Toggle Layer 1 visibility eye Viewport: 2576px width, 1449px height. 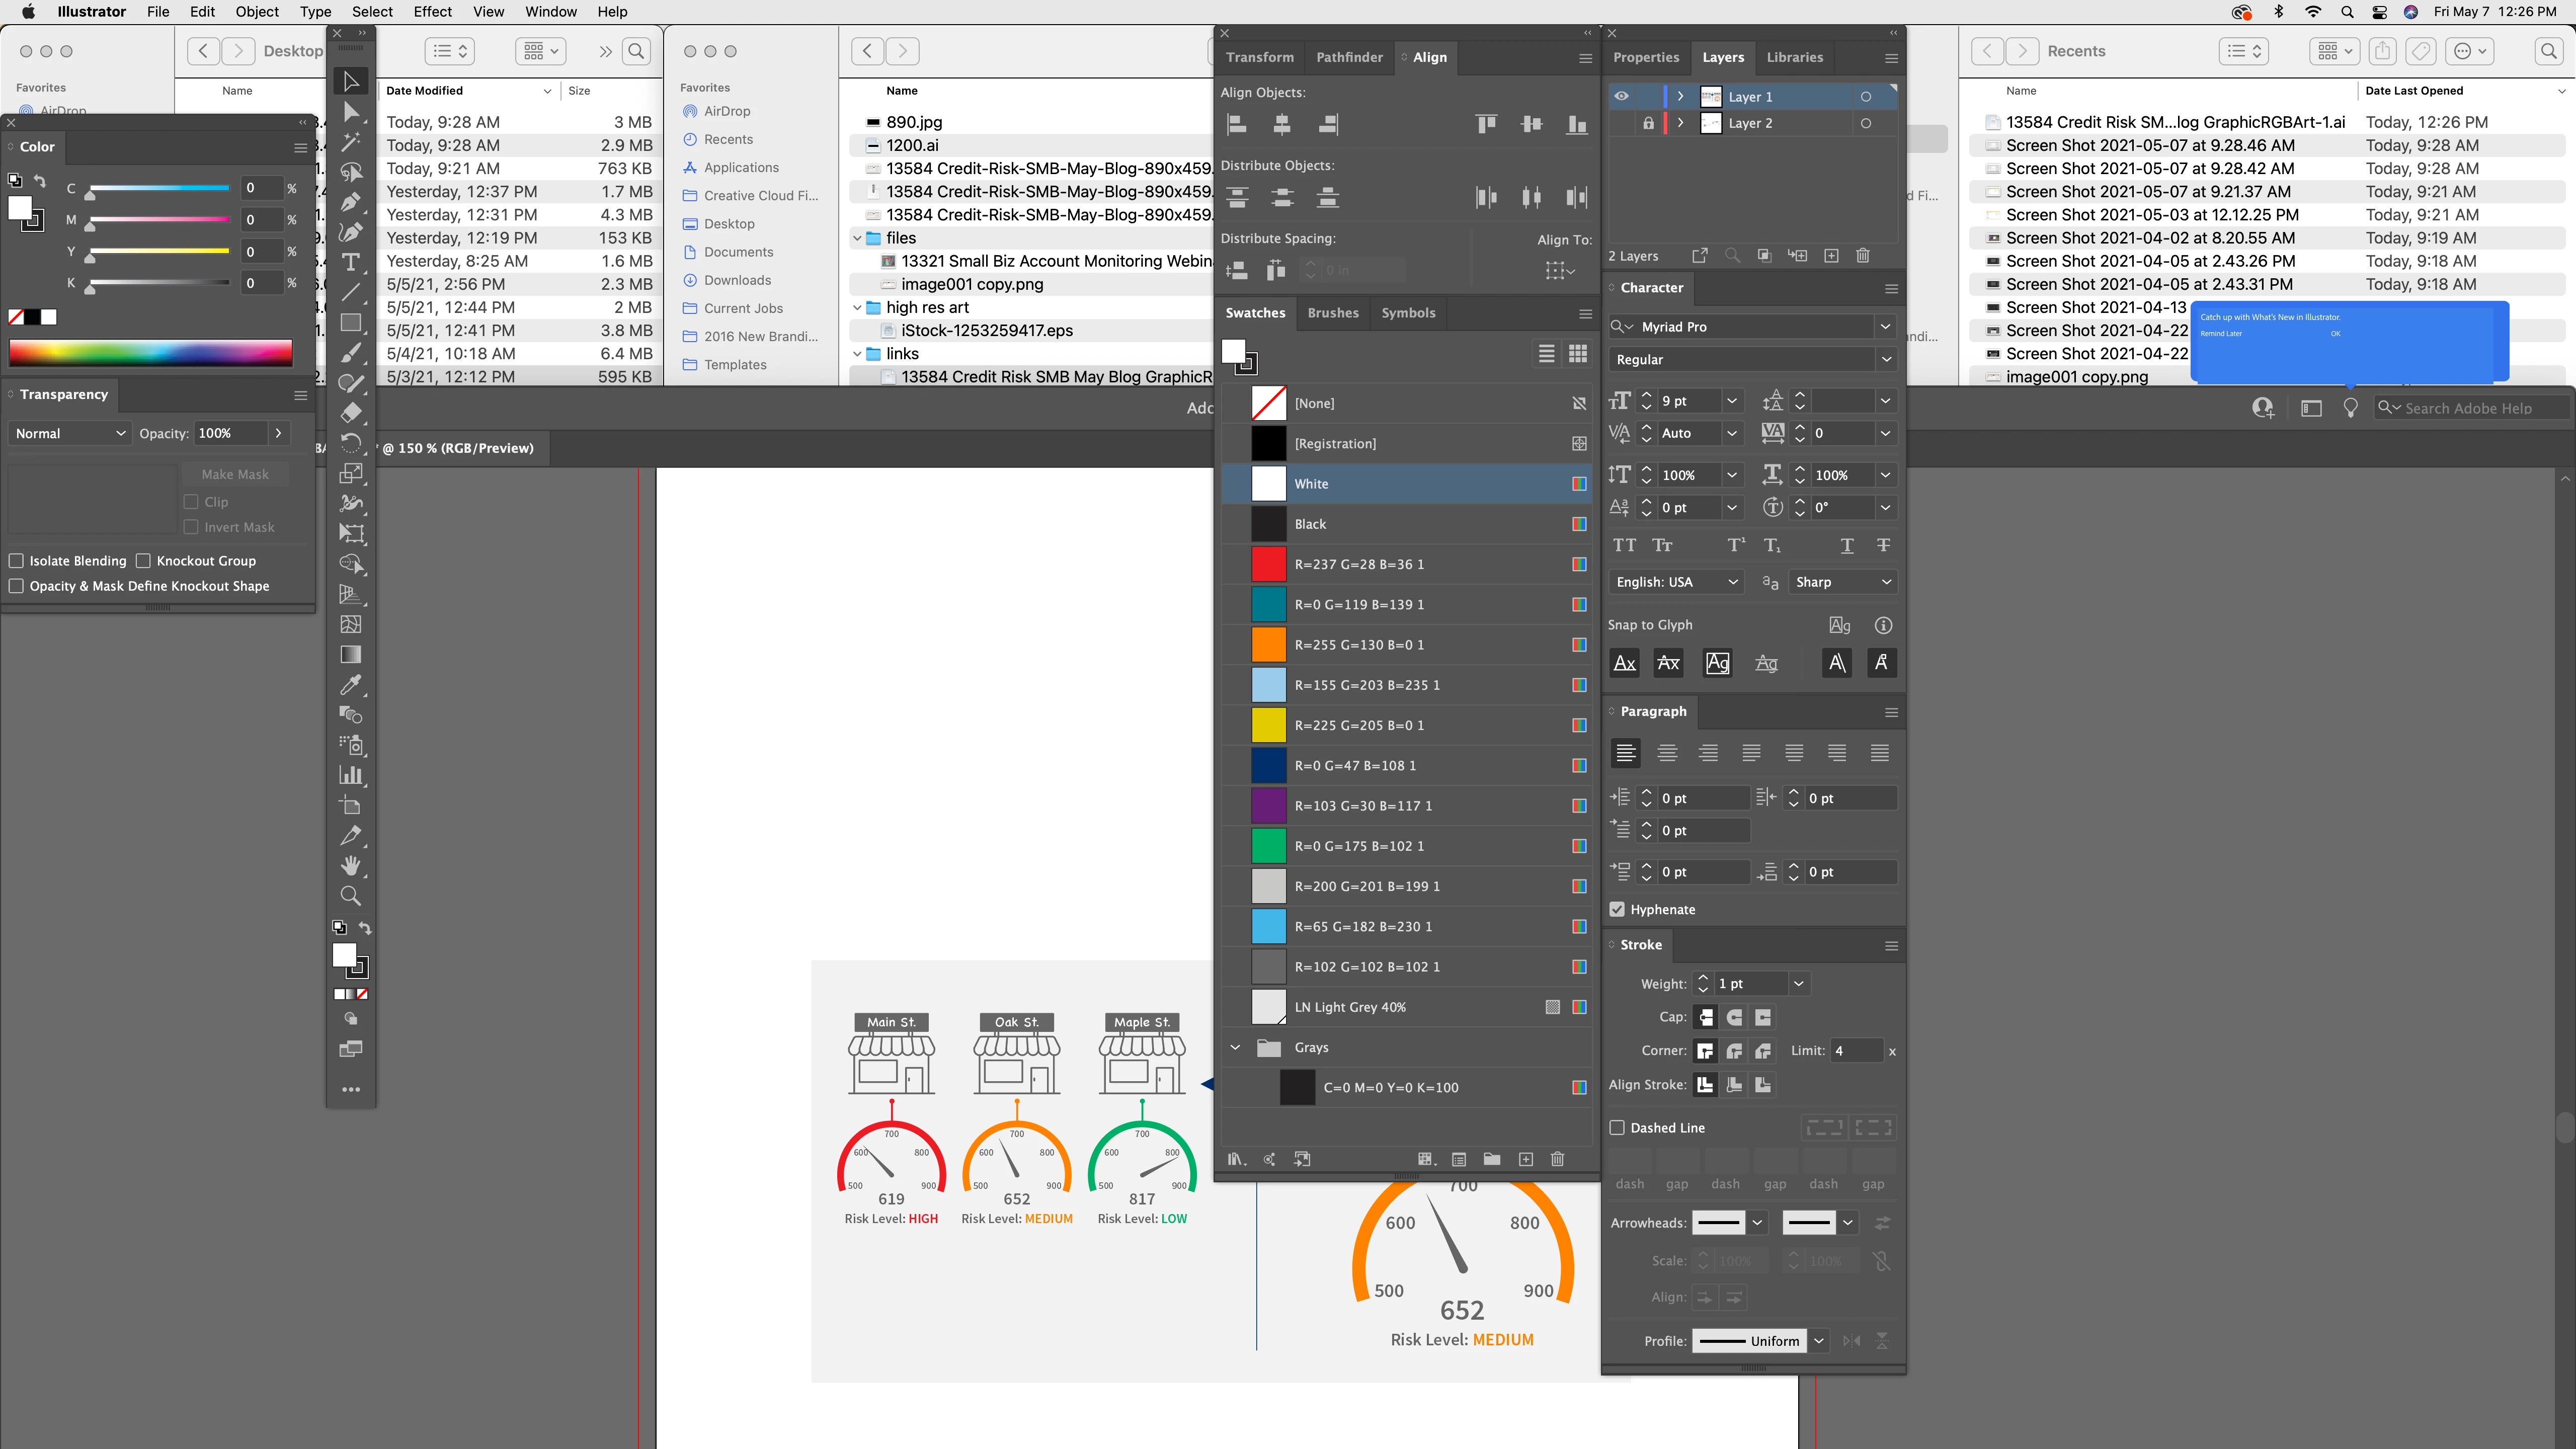[x=1621, y=96]
